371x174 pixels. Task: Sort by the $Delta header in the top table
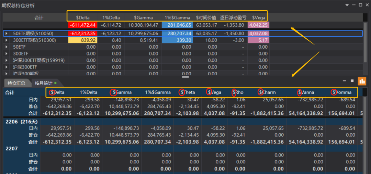point(82,17)
